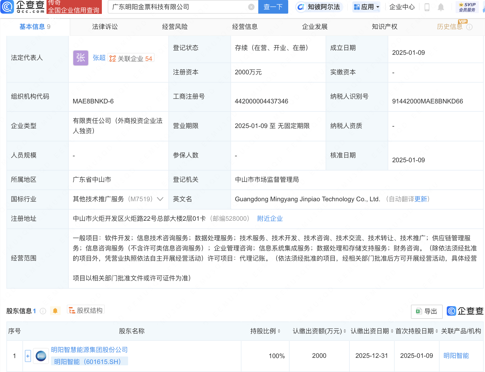Expand the 国标行业 industry chevron
485x372 pixels.
click(x=160, y=199)
